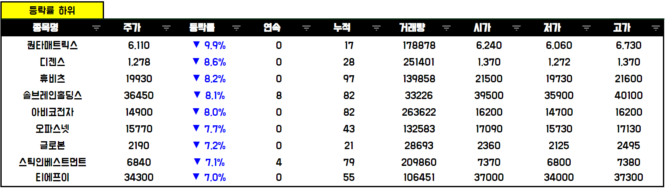Open the 종목명 column filter icon

click(x=96, y=28)
